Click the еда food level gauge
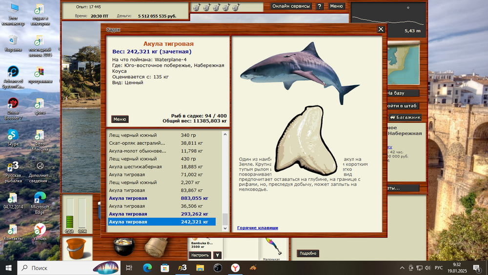Image resolution: width=488 pixels, height=275 pixels. (69, 215)
